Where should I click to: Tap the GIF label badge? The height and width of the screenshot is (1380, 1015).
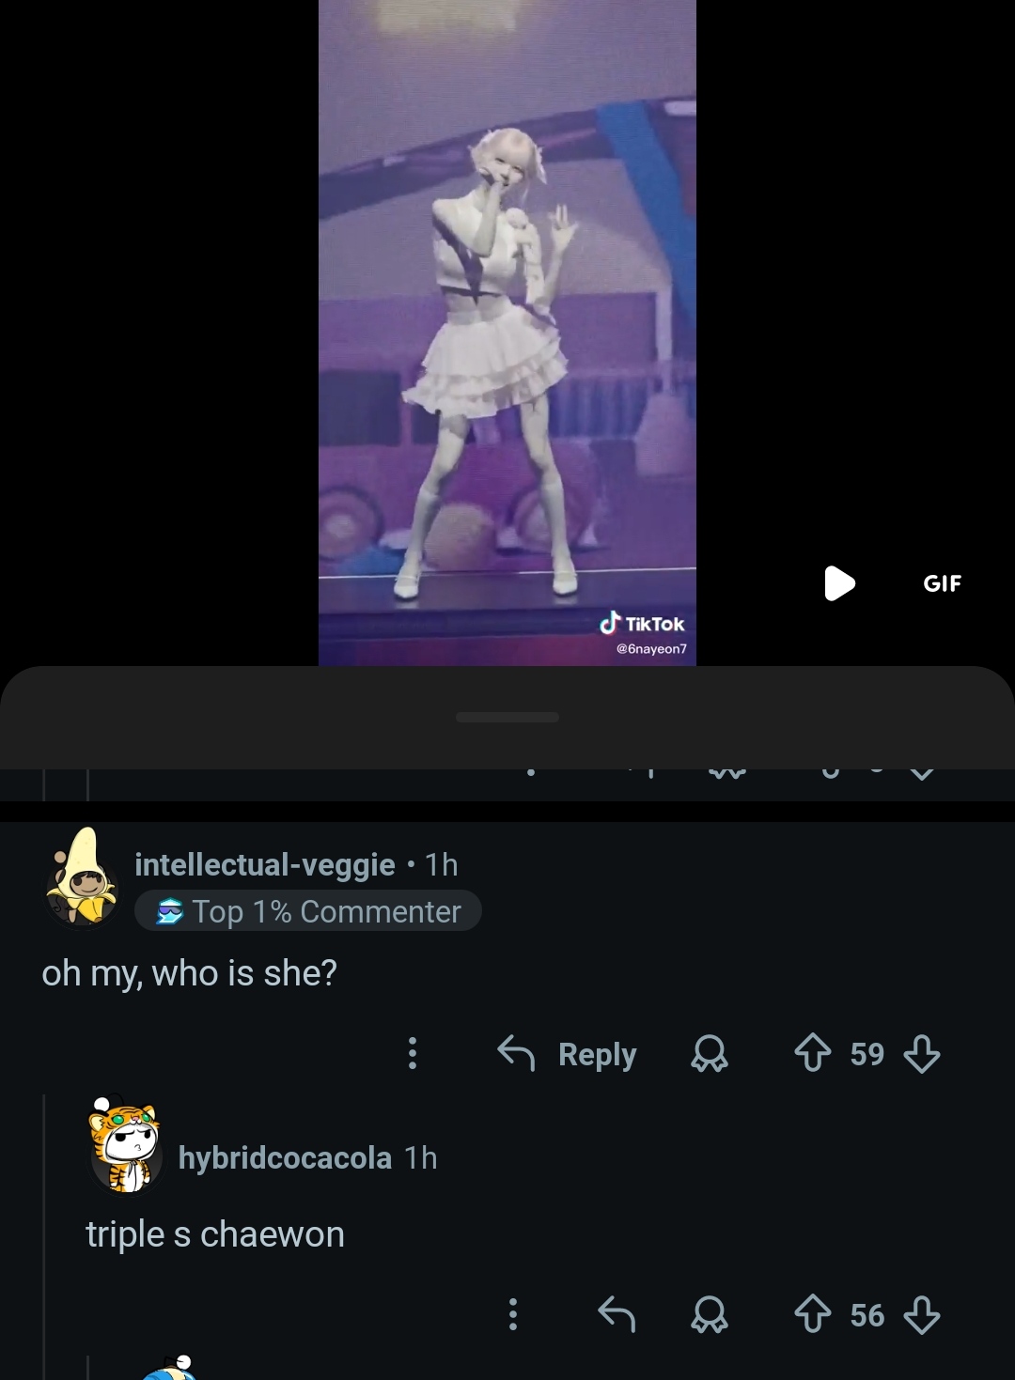coord(942,583)
